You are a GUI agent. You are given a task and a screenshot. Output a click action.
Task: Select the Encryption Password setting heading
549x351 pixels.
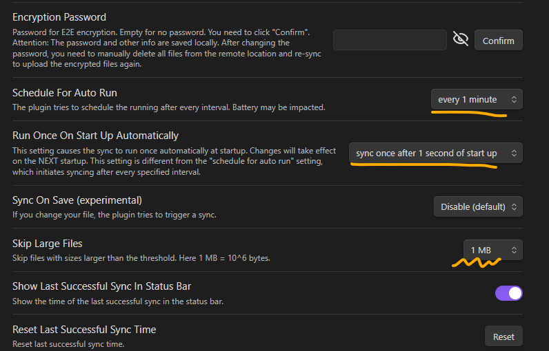59,17
